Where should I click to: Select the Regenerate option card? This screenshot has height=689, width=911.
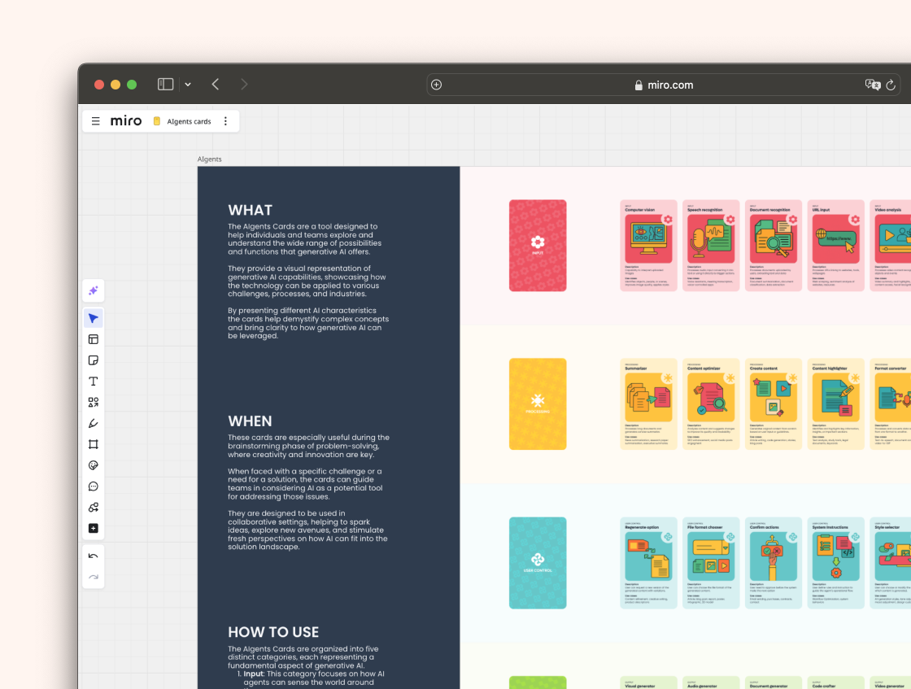648,563
